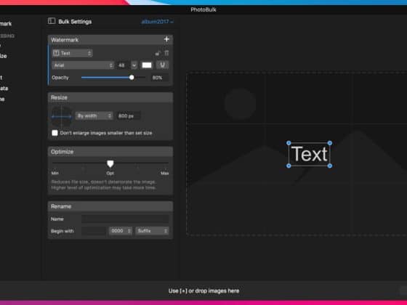
Task: Open the By width resize mode dropdown
Action: 94,116
